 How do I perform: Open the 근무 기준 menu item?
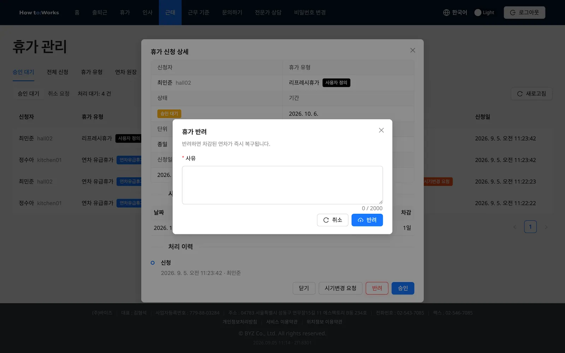[x=198, y=12]
